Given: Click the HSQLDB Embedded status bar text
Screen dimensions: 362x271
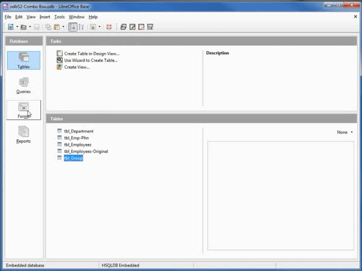Looking at the screenshot, I should (x=120, y=265).
